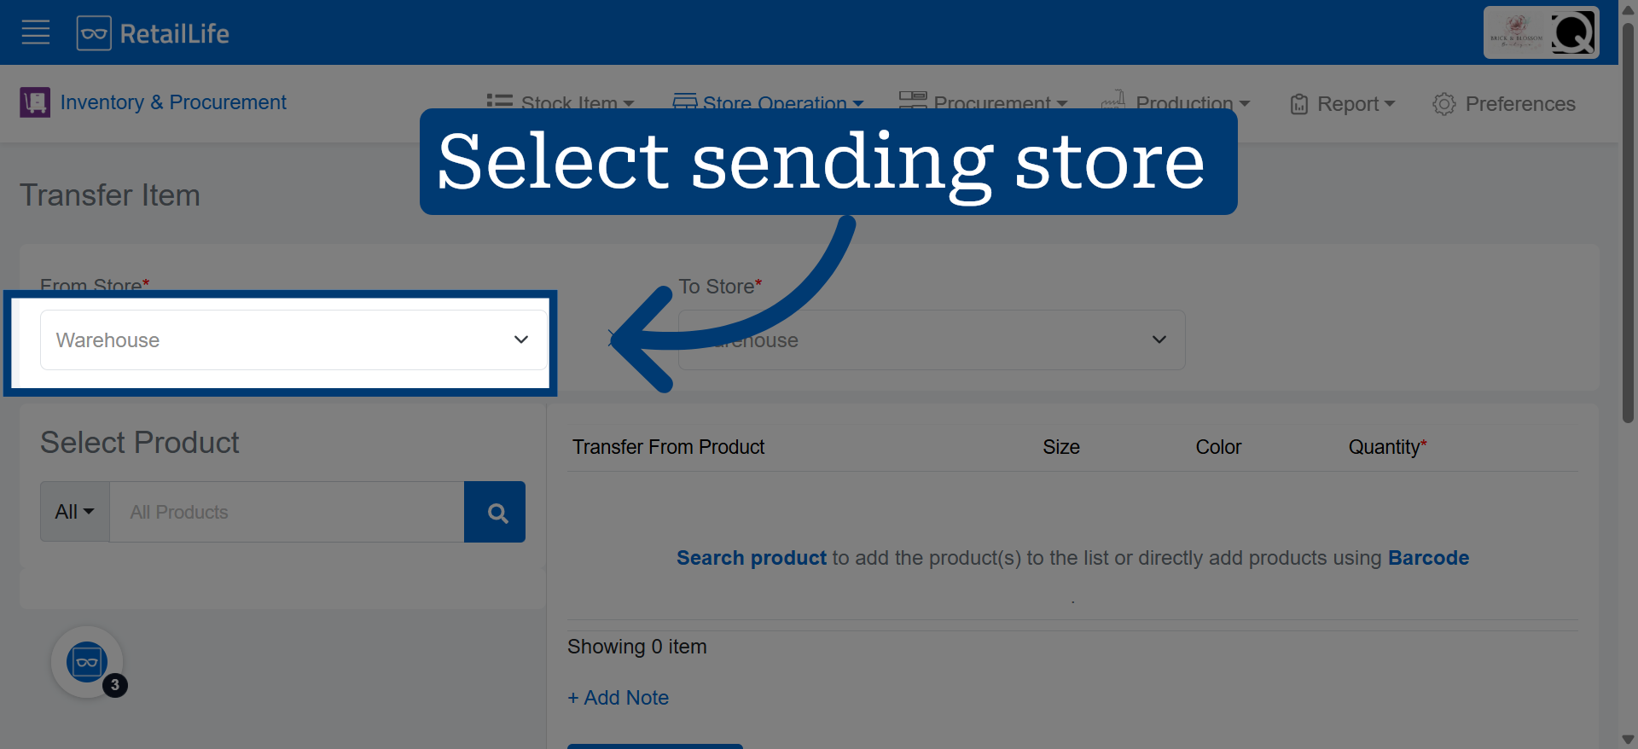Open the floating RetailLife chat bubble
This screenshot has width=1638, height=749.
click(87, 662)
